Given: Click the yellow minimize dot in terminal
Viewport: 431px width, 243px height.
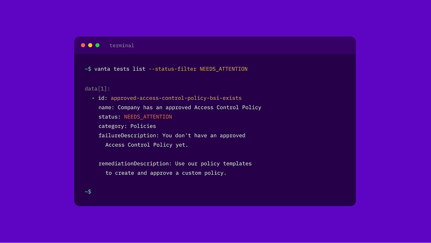Looking at the screenshot, I should pyautogui.click(x=90, y=45).
